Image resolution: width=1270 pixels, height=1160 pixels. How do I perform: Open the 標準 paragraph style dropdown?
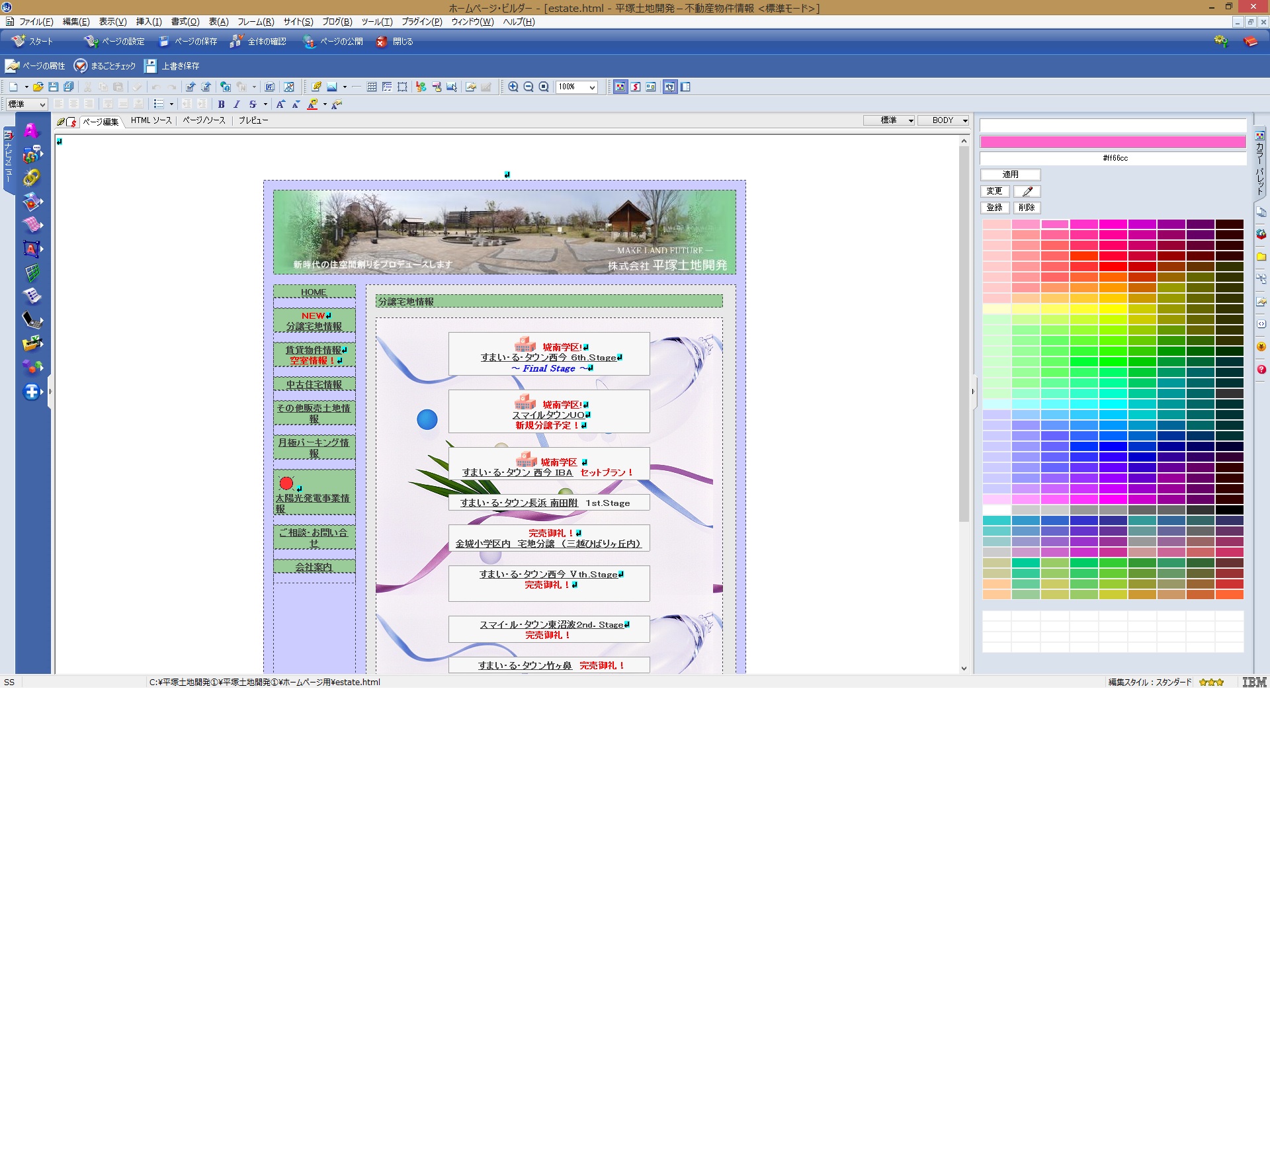(x=26, y=104)
